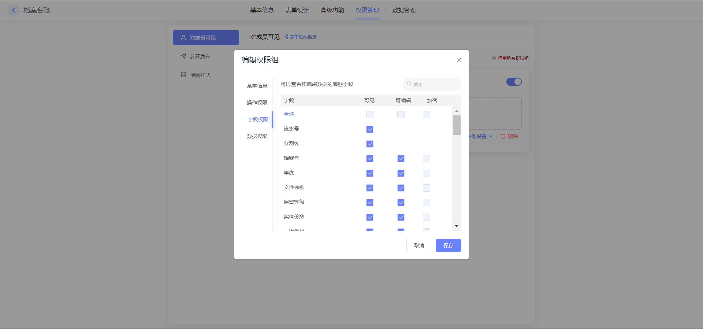This screenshot has height=329, width=703.
Task: Click the back arrow beside 档案台账
Action: click(x=14, y=10)
